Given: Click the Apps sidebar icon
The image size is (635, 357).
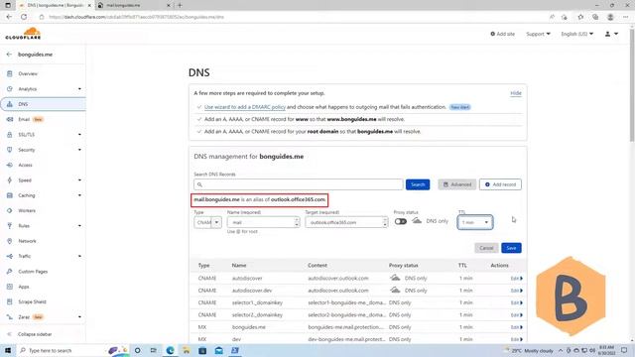Looking at the screenshot, I should [x=10, y=287].
